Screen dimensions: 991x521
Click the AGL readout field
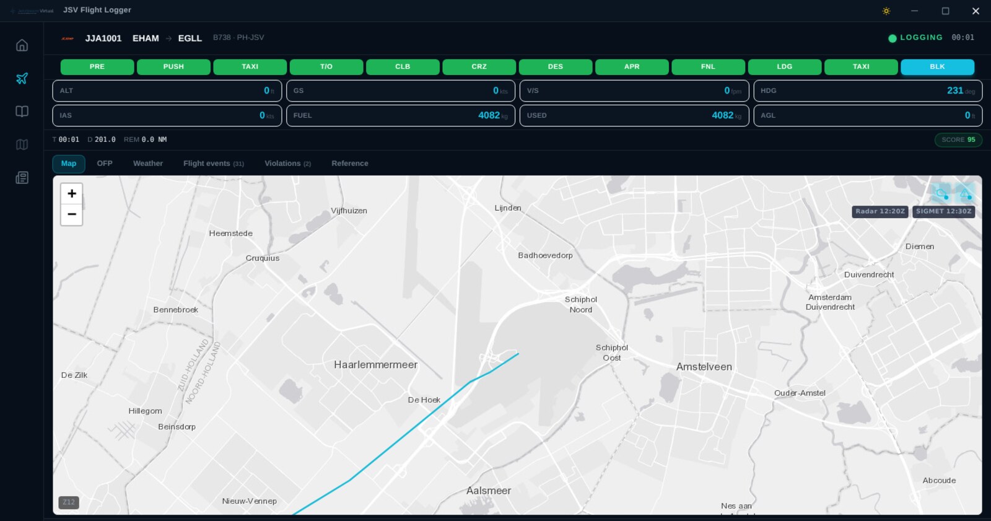click(x=868, y=116)
